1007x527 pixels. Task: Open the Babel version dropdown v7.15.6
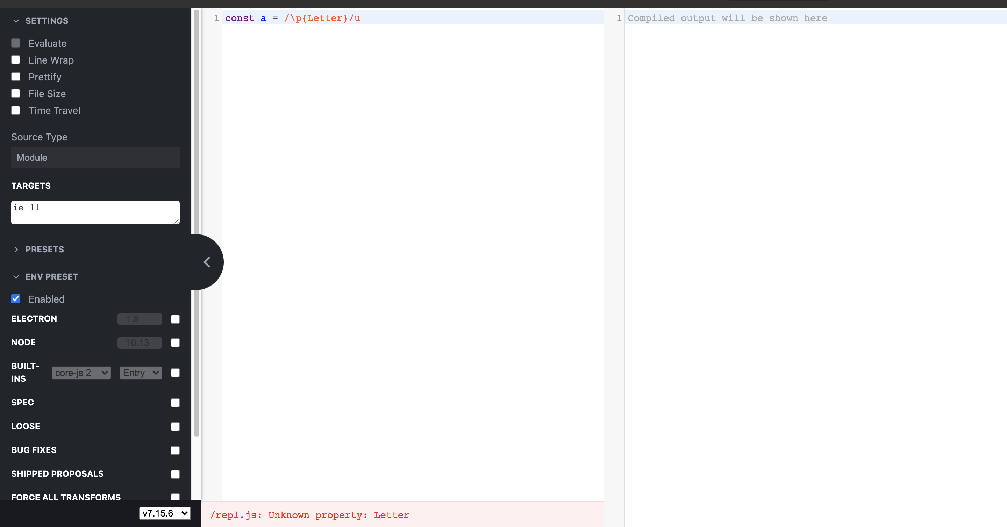pos(165,513)
